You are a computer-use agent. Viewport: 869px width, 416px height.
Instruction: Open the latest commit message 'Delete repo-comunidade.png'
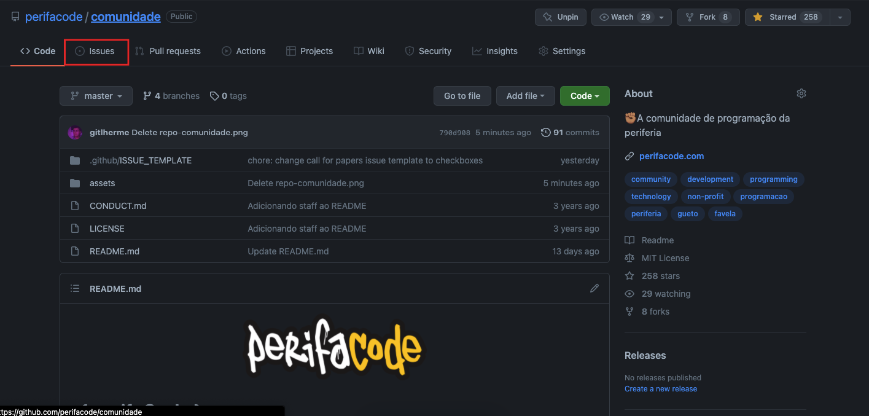click(190, 132)
